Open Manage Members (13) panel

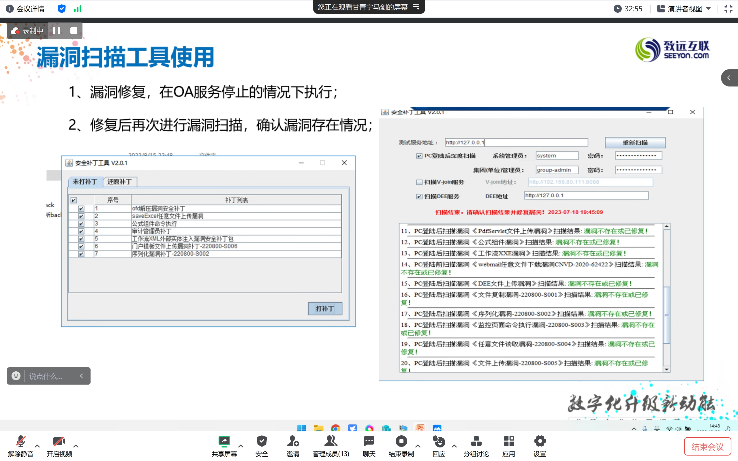coord(330,441)
